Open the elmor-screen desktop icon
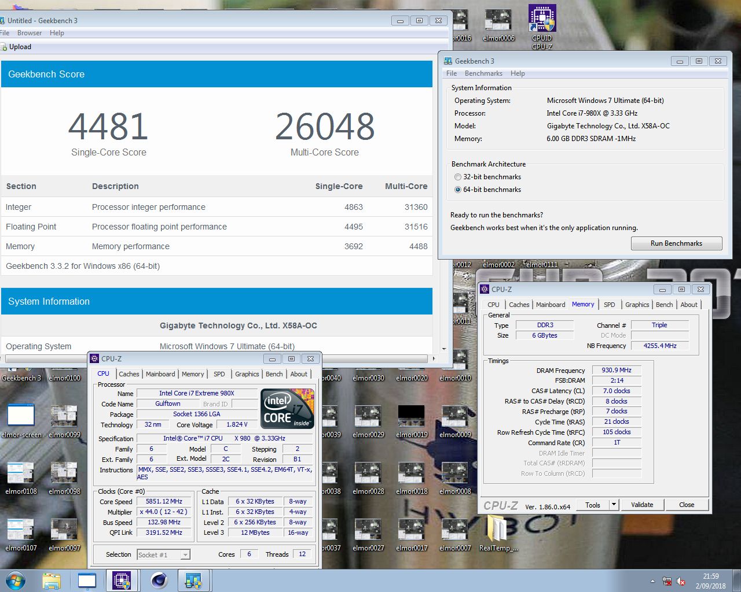Screen dimensions: 741x592 [x=21, y=420]
